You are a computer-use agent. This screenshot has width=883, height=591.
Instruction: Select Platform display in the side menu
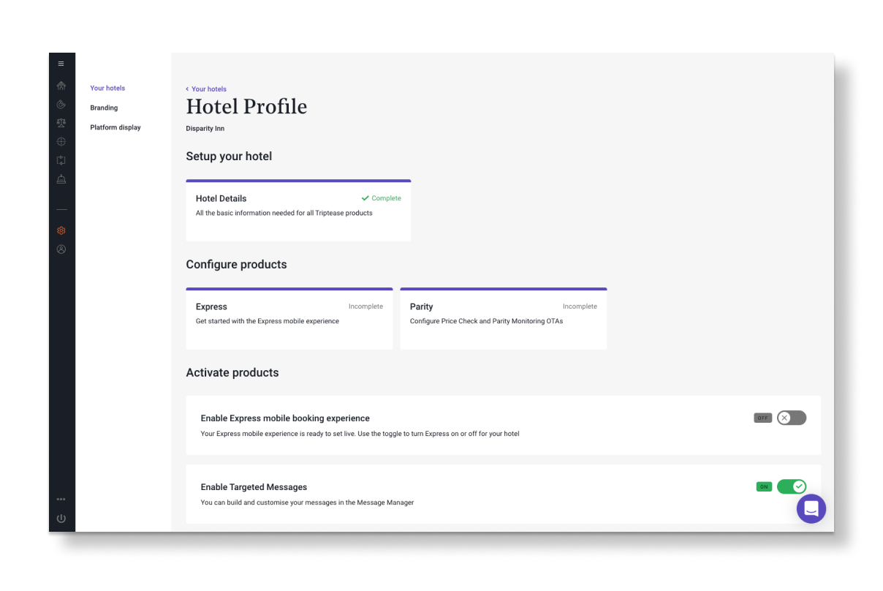coord(115,127)
